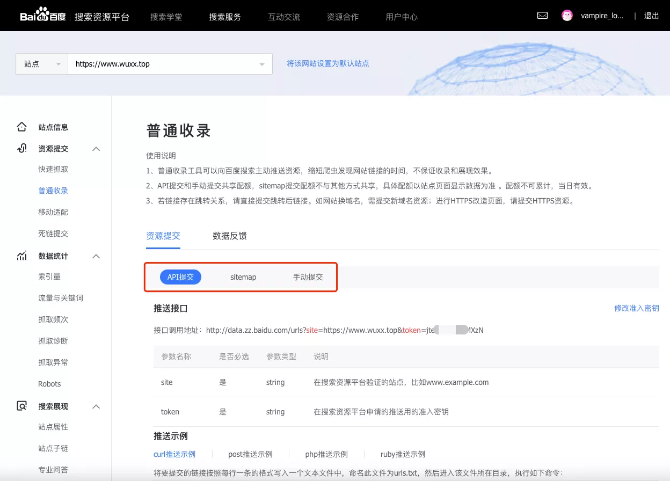The height and width of the screenshot is (481, 670).
Task: Open the mail messages envelope icon
Action: pos(542,16)
